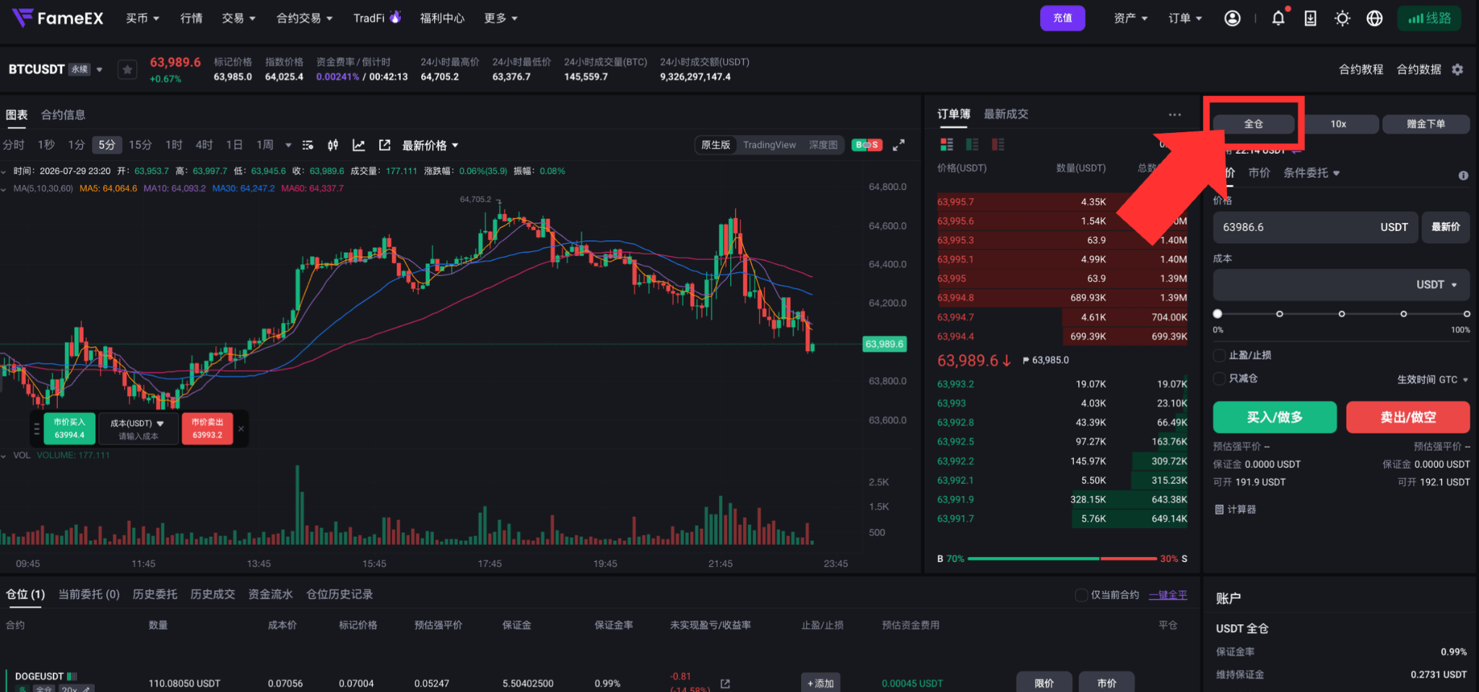Show buy-only order book view
1479x692 pixels.
pos(972,144)
